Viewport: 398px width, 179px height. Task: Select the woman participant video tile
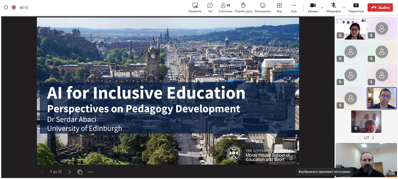(351, 29)
